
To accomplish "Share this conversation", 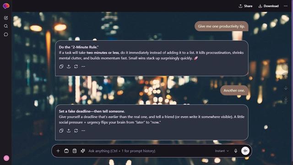I will (x=245, y=6).
